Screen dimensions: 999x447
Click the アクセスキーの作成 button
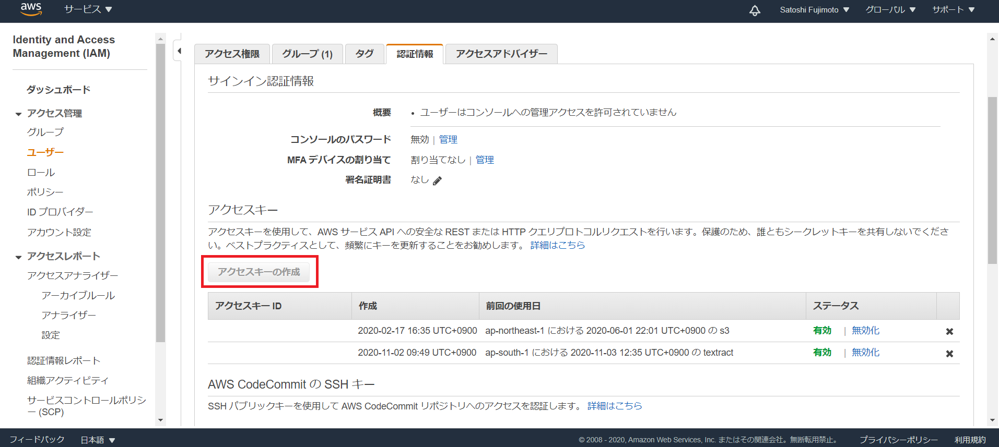point(259,272)
